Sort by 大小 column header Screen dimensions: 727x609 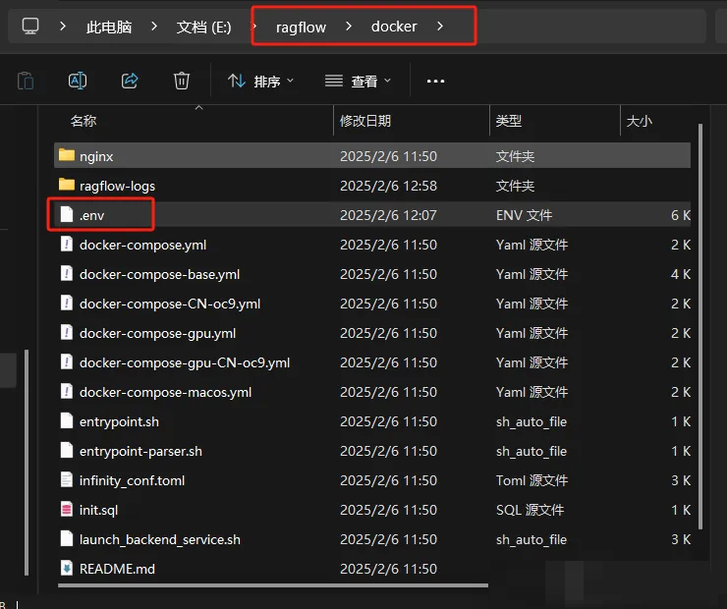[640, 121]
